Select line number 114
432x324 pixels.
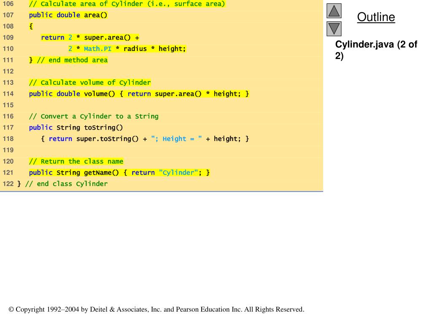(x=8, y=94)
